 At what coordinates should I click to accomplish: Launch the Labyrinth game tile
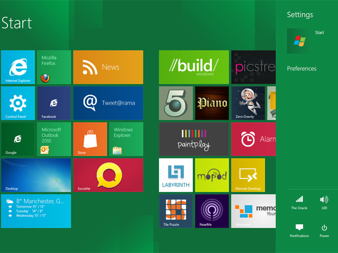coord(176,175)
